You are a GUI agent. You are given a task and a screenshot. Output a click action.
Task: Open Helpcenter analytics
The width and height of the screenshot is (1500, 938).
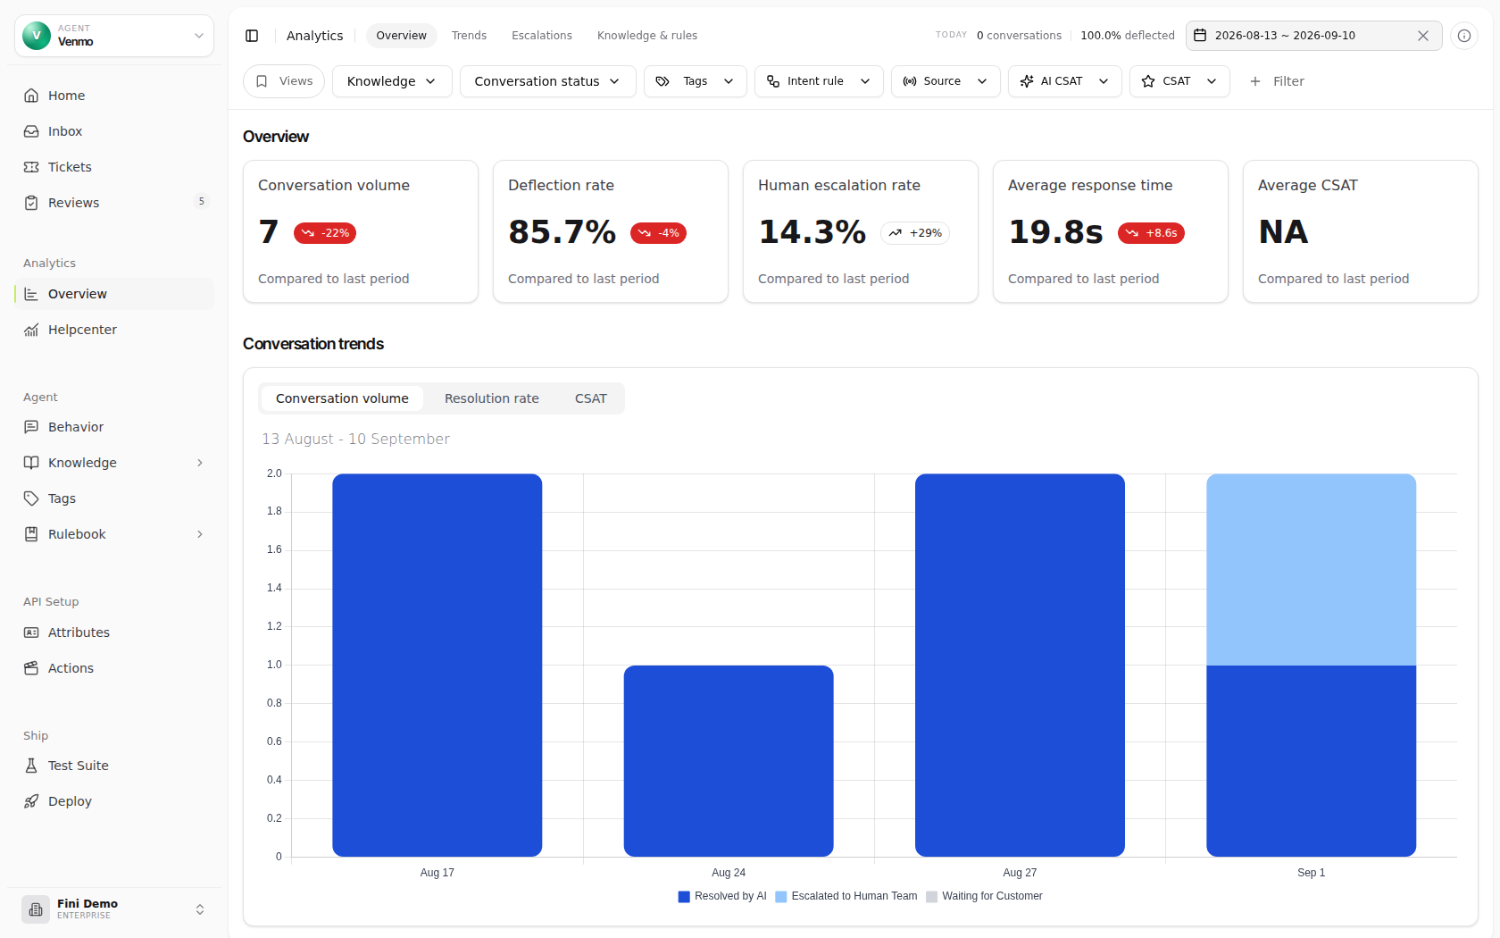pyautogui.click(x=114, y=330)
